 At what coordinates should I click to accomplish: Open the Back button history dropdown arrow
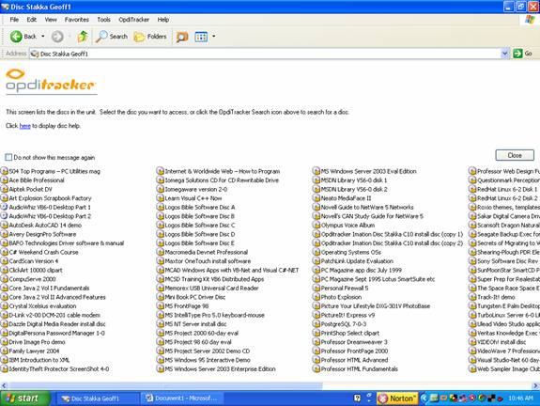coord(43,37)
